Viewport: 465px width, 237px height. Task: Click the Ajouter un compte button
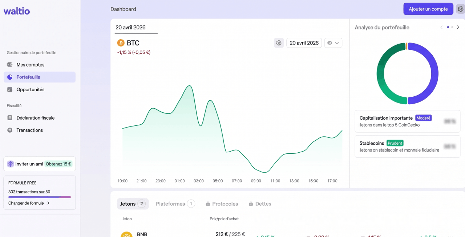428,9
